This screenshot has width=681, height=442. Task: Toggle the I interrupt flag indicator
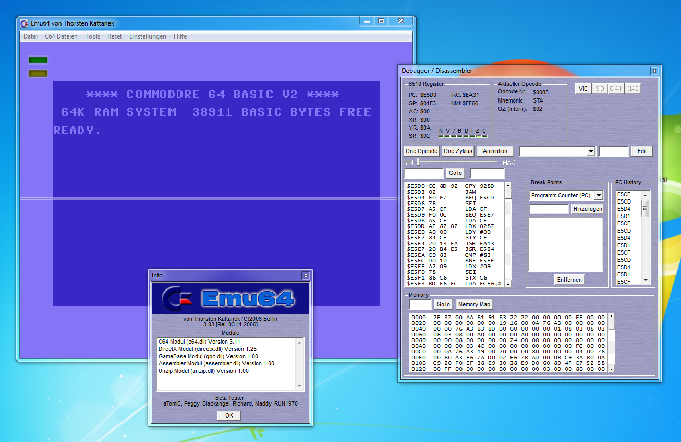coord(472,136)
